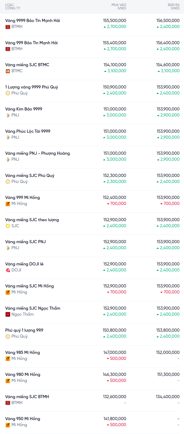Click the 155,500,000 buy price value
184x434 pixels.
115,20
